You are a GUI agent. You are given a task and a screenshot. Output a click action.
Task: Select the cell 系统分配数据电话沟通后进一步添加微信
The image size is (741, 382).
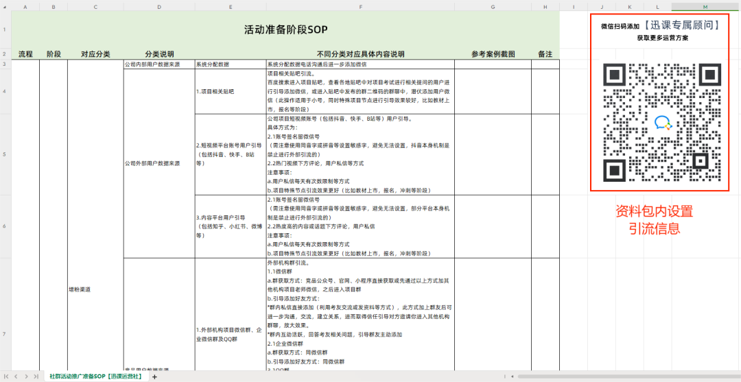pos(361,64)
